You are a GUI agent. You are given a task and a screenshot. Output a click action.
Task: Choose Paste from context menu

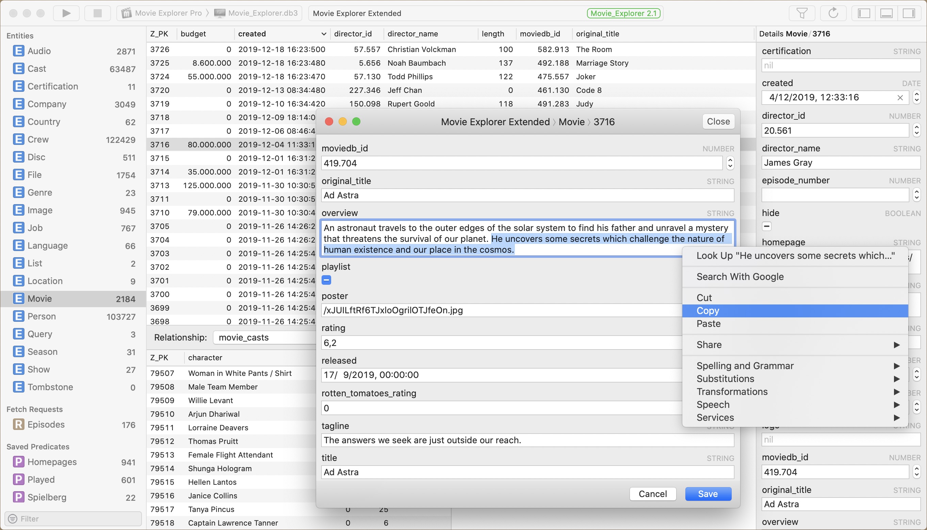coord(795,324)
